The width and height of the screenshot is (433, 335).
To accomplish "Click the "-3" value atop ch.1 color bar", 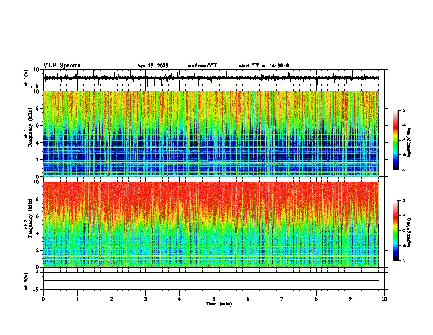I will point(403,110).
